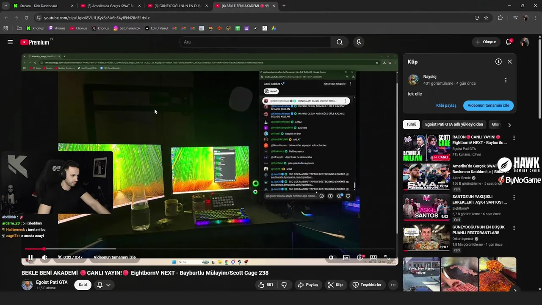The width and height of the screenshot is (542, 305).
Task: Open the Chrome extensions puzzle icon
Action: click(501, 18)
